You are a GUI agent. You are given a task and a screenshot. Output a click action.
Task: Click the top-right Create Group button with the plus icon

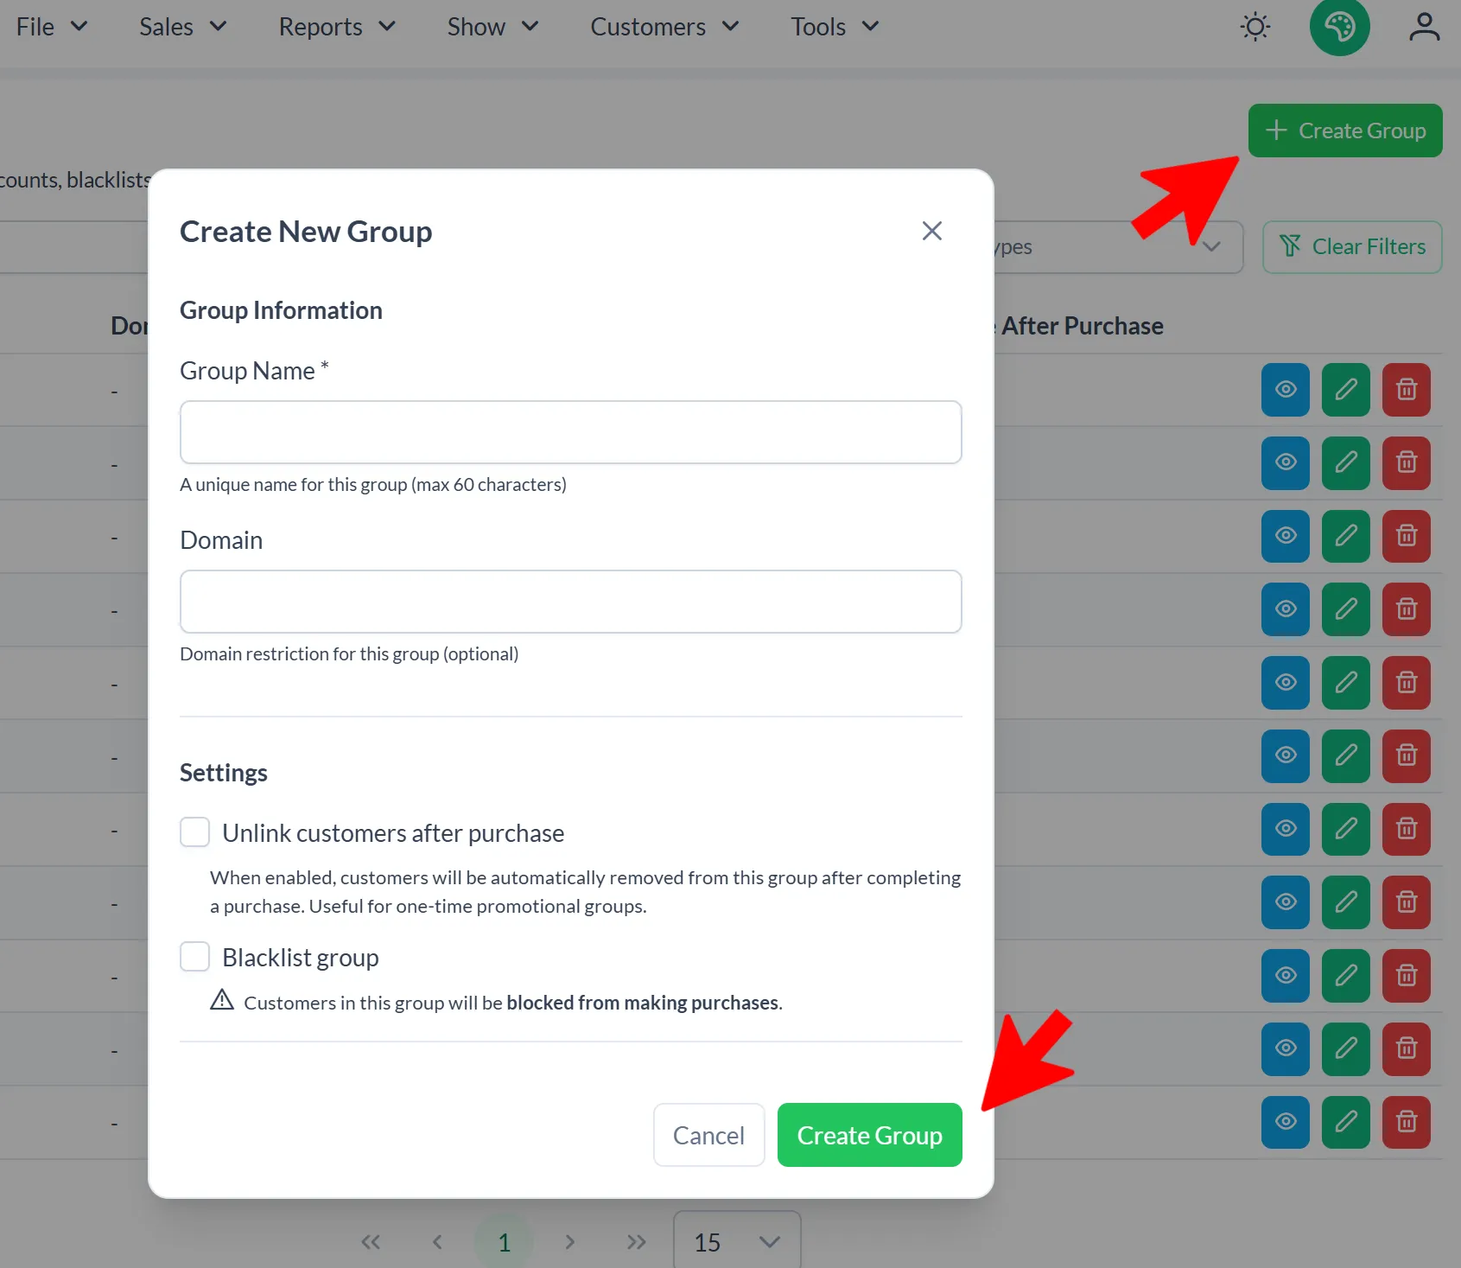pyautogui.click(x=1345, y=131)
